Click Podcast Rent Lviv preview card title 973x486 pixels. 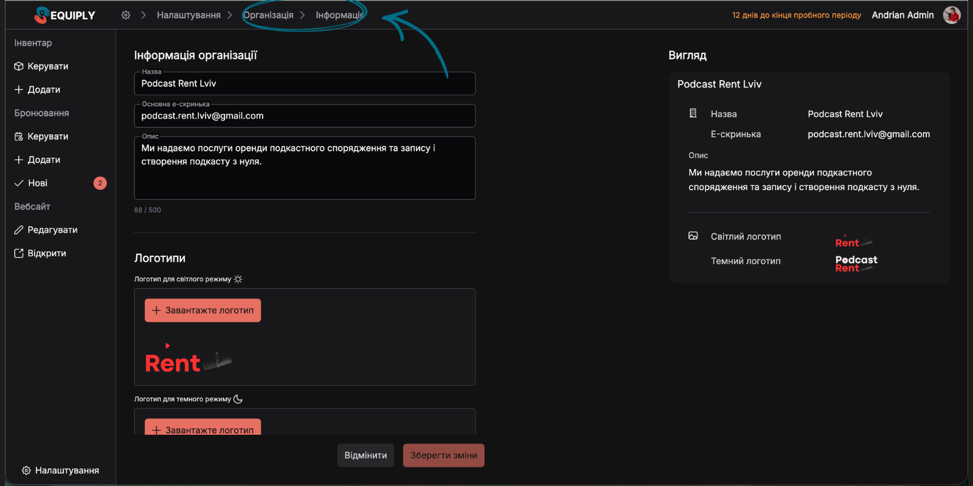[x=719, y=84]
